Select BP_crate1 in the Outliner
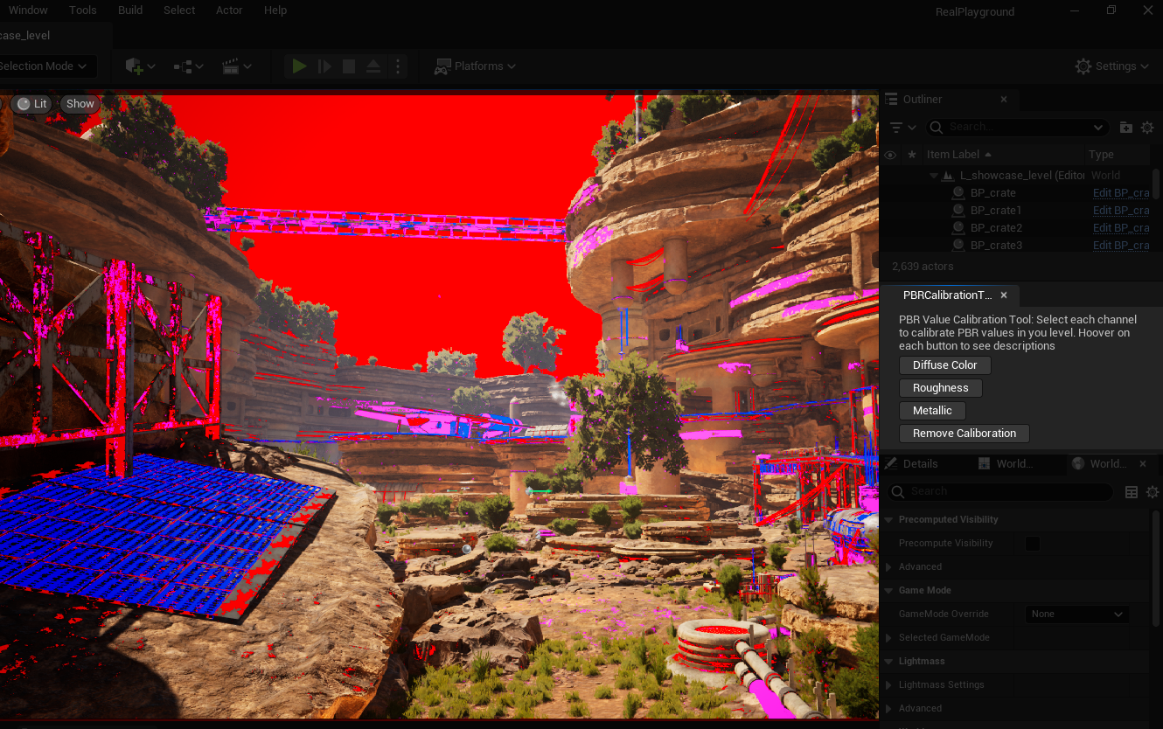Image resolution: width=1163 pixels, height=729 pixels. click(x=996, y=211)
